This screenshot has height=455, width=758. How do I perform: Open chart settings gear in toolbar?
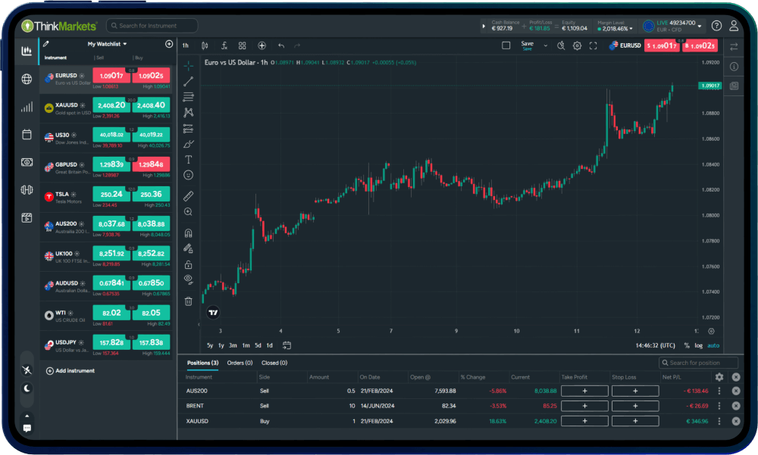[x=577, y=45]
